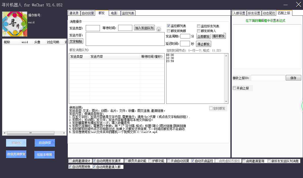This screenshot has height=178, width=303.
Task: Click the 初始化 button
Action: [x=16, y=143]
